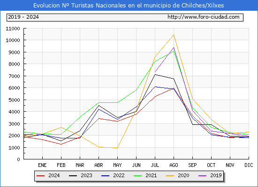Viewport: 258px width, 187px height.
Task: Click the NOV month axis label
Action: point(230,165)
